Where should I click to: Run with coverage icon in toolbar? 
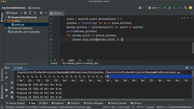pyautogui.click(x=175, y=8)
